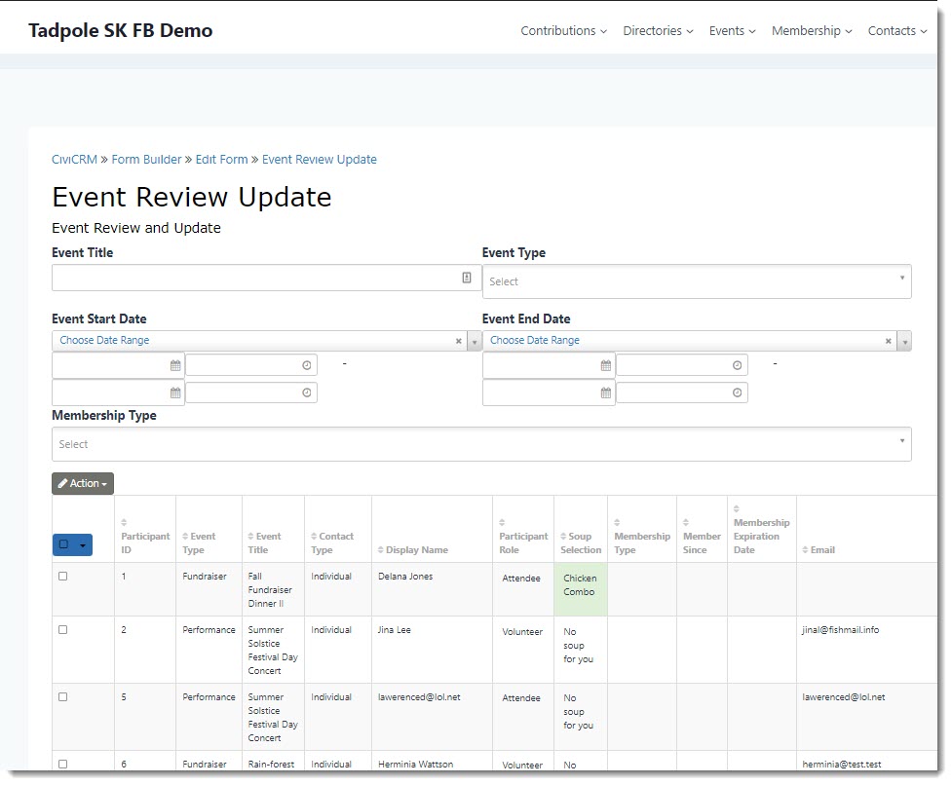Sort table by Contact Type column

pos(332,542)
